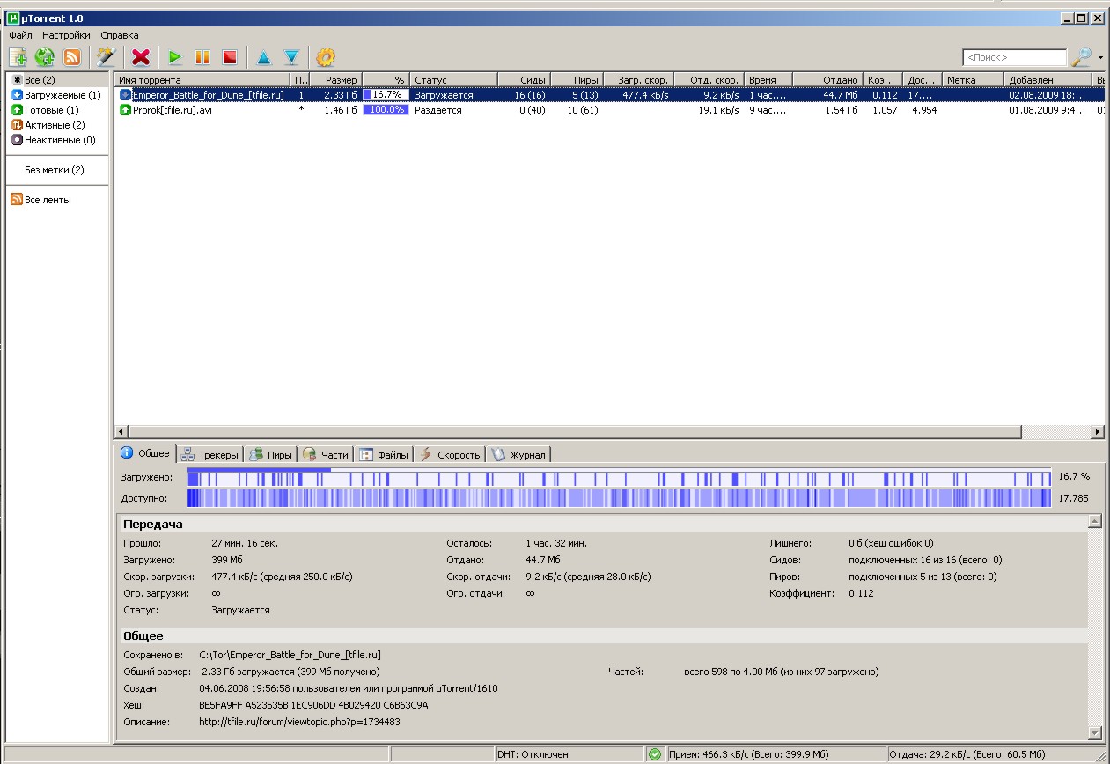The height and width of the screenshot is (764, 1110).
Task: Open the search engine dropdown arrow
Action: point(1100,58)
